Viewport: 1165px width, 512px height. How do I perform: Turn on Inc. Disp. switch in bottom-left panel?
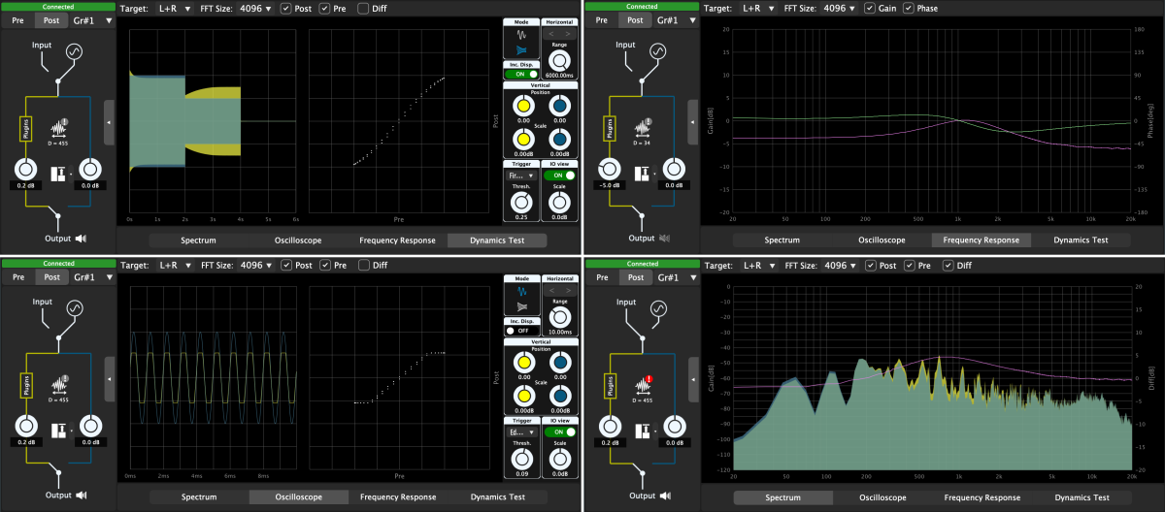tap(521, 331)
